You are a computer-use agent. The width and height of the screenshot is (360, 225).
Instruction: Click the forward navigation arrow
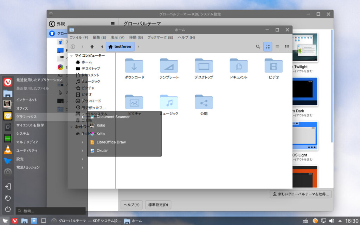coord(82,47)
